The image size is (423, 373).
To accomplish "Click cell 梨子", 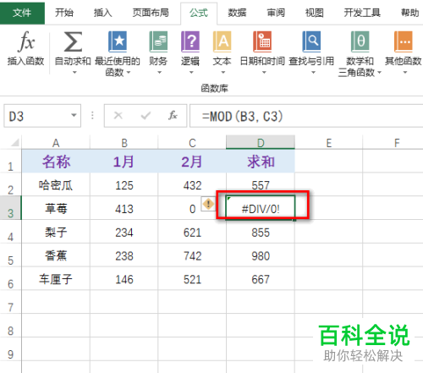I will 56,232.
